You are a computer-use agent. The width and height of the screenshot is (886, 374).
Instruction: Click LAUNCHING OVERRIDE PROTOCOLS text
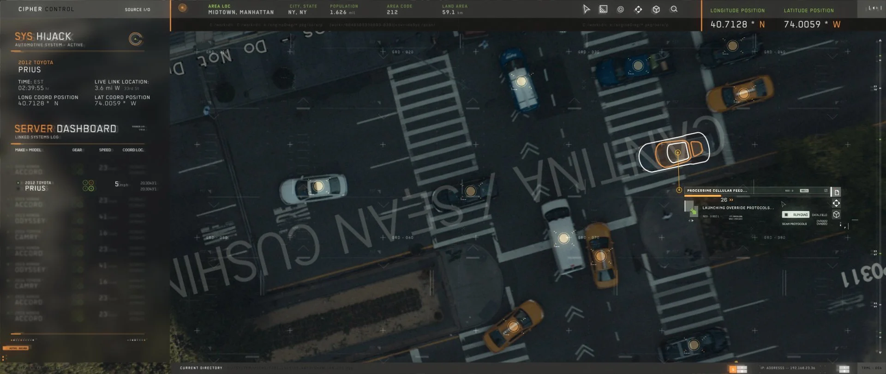click(x=738, y=208)
